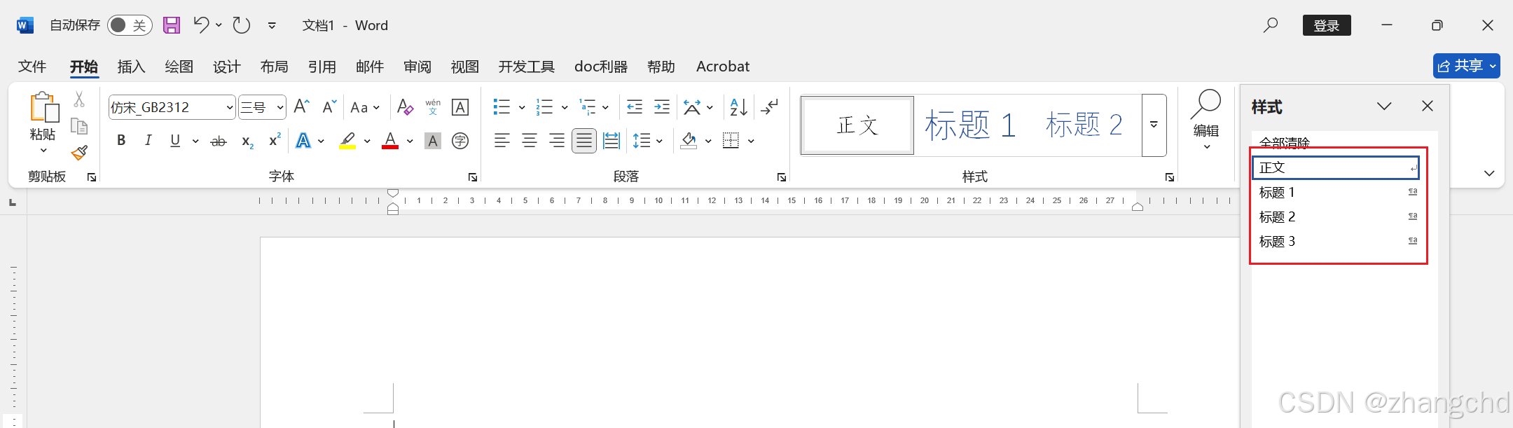Activate the Format Painter brush
The image size is (1513, 428).
[79, 152]
